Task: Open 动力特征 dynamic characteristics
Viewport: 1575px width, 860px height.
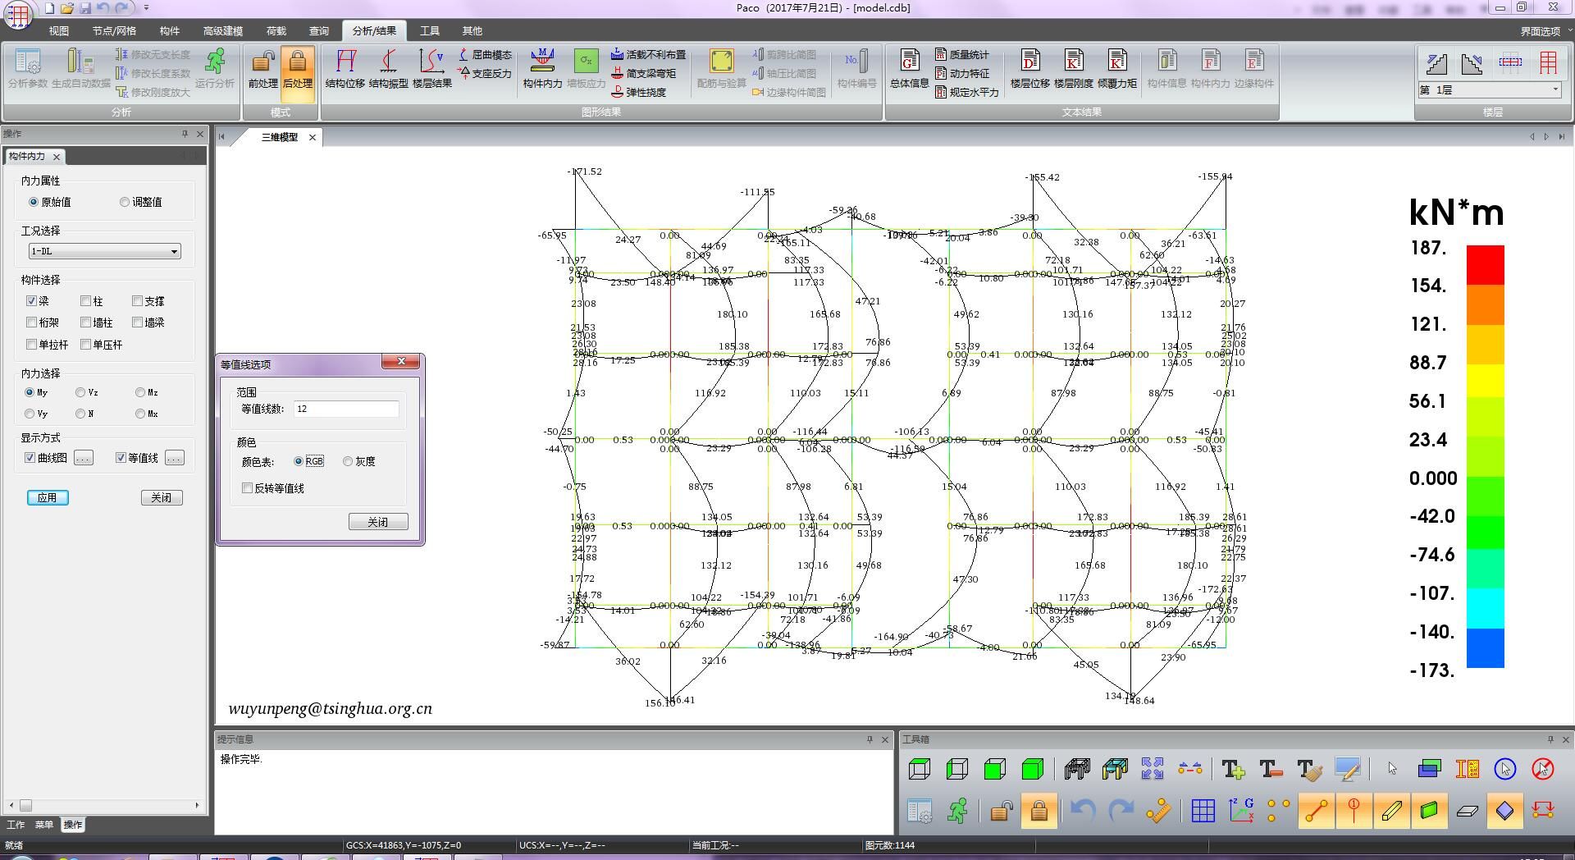Action: tap(962, 73)
